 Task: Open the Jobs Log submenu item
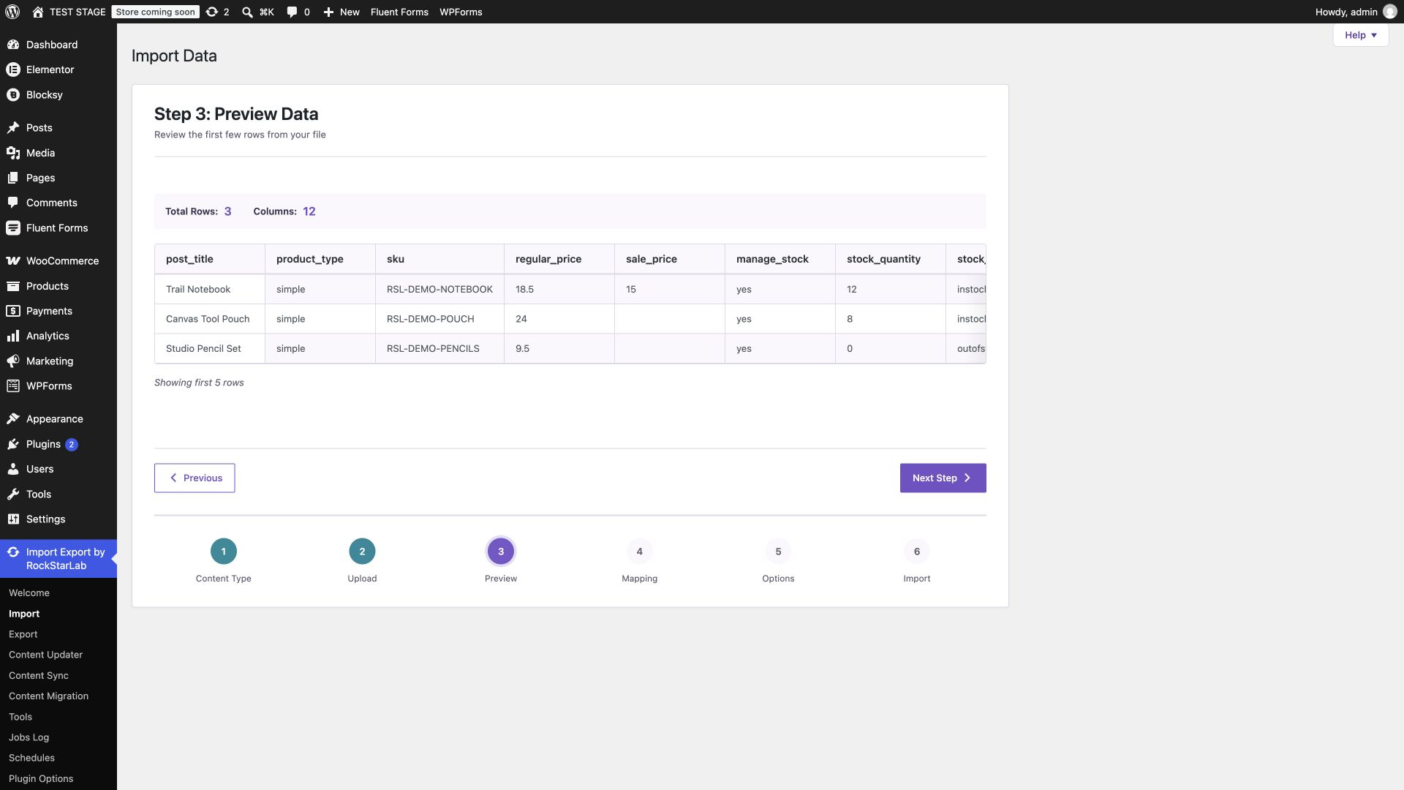tap(29, 737)
